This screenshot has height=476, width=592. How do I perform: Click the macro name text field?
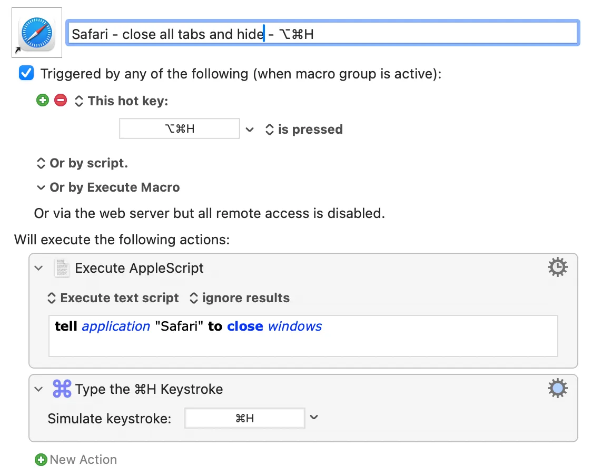323,33
